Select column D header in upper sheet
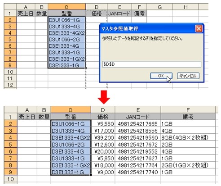Screen dimensions: 221x186 pyautogui.click(x=97, y=7)
